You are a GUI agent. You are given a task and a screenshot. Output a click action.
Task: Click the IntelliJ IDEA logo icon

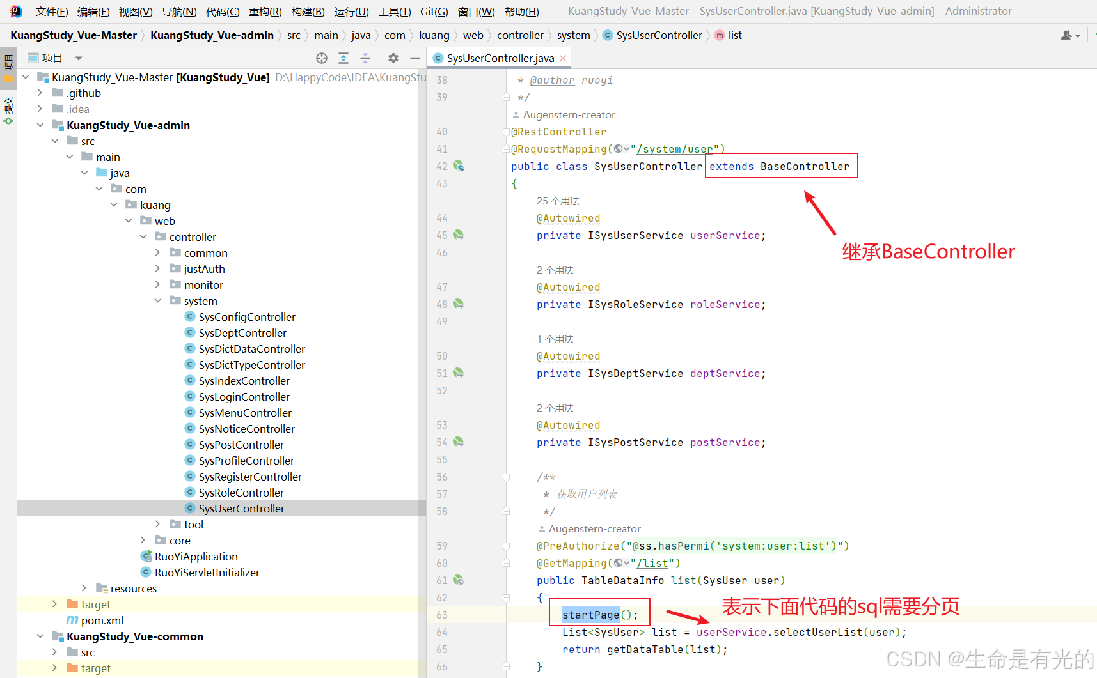16,12
